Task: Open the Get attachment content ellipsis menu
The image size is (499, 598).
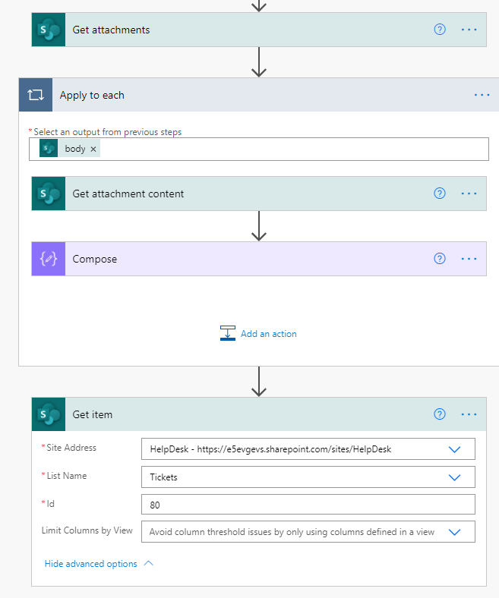Action: 469,194
